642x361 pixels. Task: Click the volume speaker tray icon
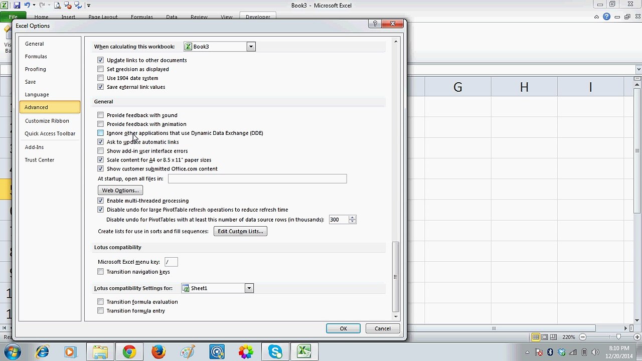(596, 352)
